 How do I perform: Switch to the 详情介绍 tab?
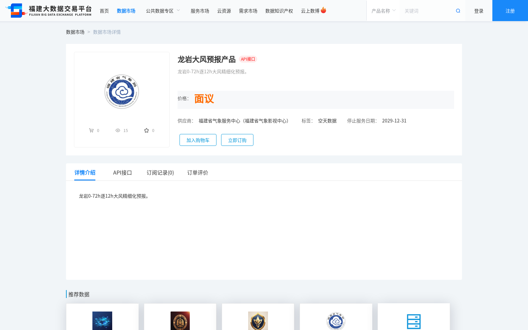85,173
